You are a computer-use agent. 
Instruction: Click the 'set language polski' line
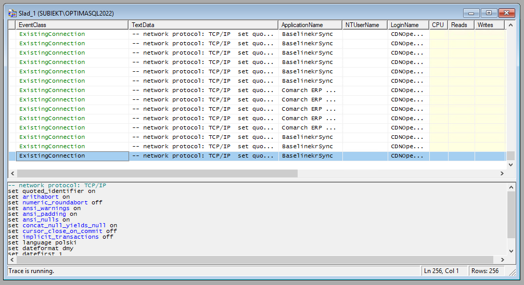(43, 242)
